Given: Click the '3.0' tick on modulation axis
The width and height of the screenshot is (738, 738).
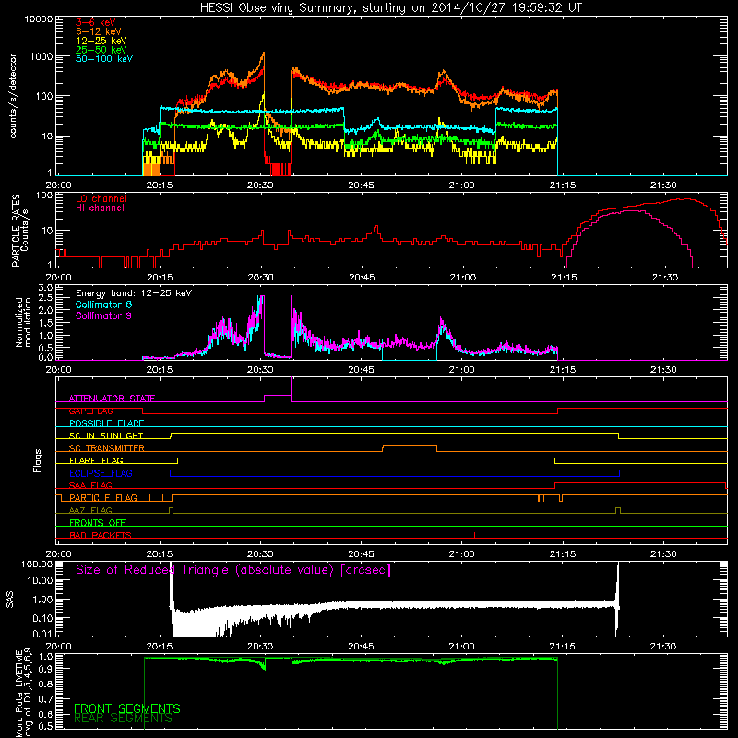Looking at the screenshot, I should click(45, 288).
